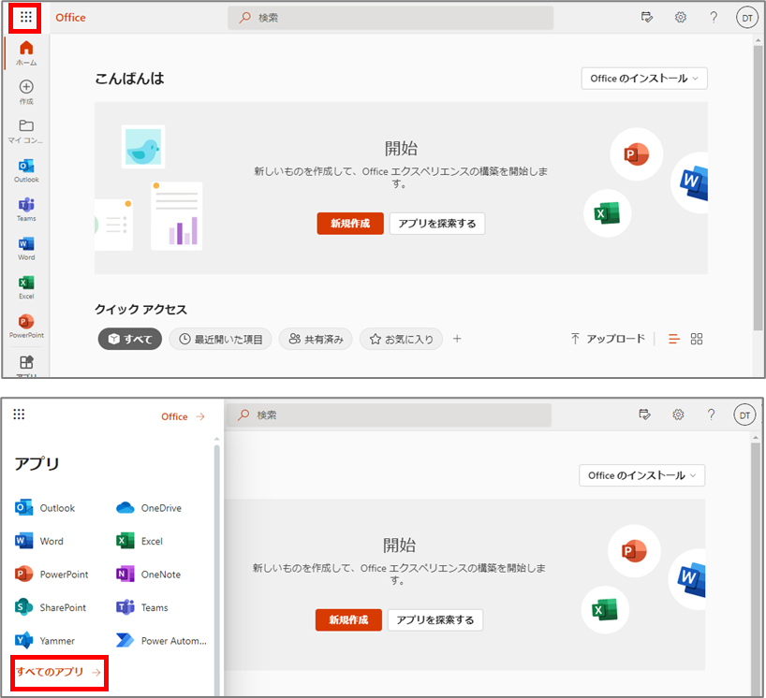Click the 作成 (Create) sidebar icon

(x=26, y=92)
